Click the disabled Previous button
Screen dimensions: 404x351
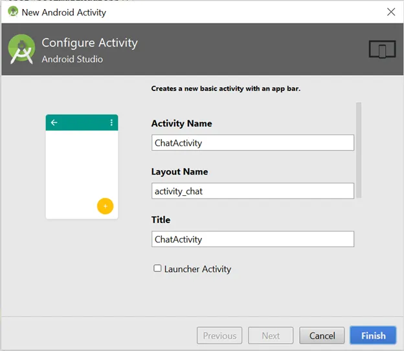pos(219,335)
